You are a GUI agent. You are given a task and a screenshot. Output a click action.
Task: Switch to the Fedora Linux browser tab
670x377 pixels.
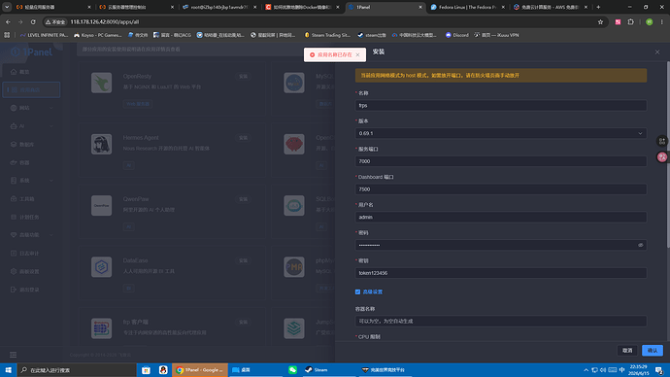point(467,7)
